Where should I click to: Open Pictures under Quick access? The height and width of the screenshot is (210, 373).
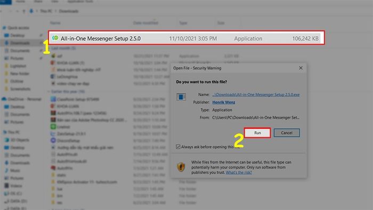click(x=17, y=58)
